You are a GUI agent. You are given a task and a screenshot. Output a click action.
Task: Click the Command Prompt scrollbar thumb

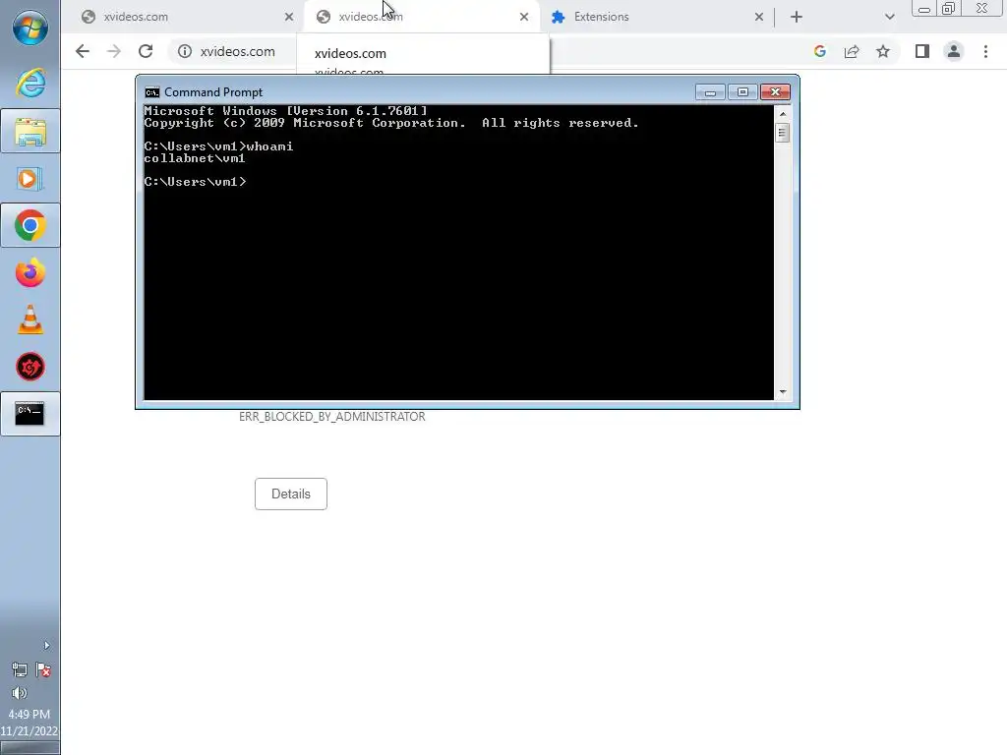(x=782, y=133)
